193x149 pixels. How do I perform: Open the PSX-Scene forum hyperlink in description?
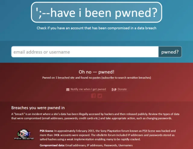pyautogui.click(x=149, y=131)
